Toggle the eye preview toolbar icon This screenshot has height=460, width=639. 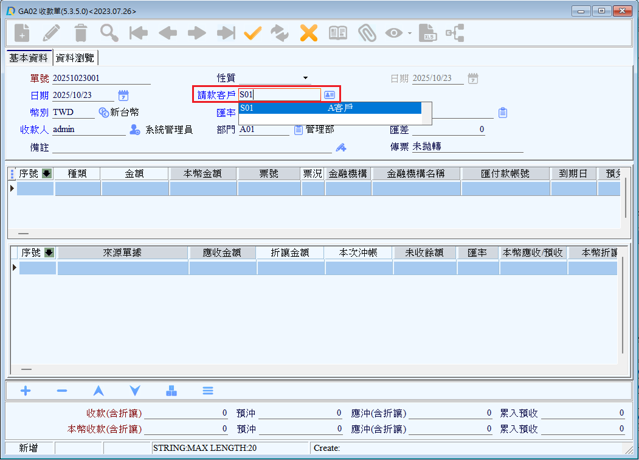[394, 33]
